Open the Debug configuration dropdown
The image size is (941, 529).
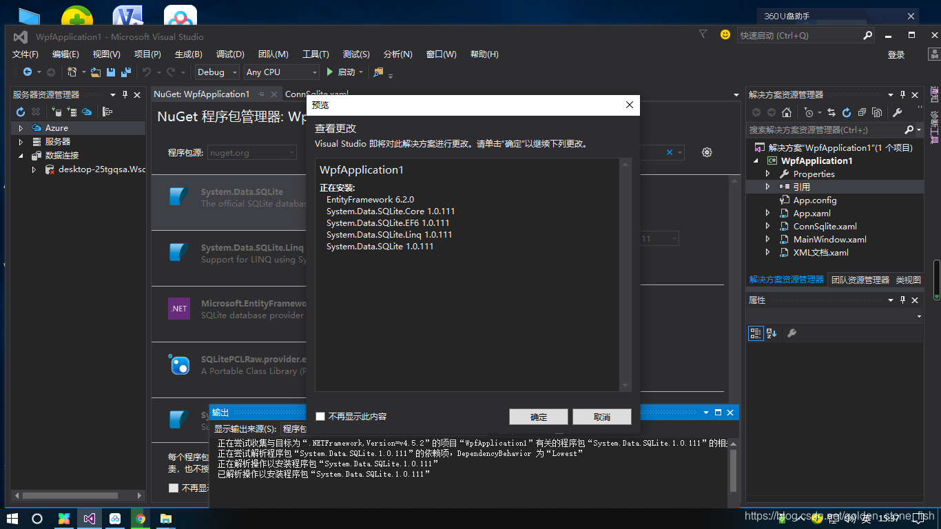(x=216, y=72)
